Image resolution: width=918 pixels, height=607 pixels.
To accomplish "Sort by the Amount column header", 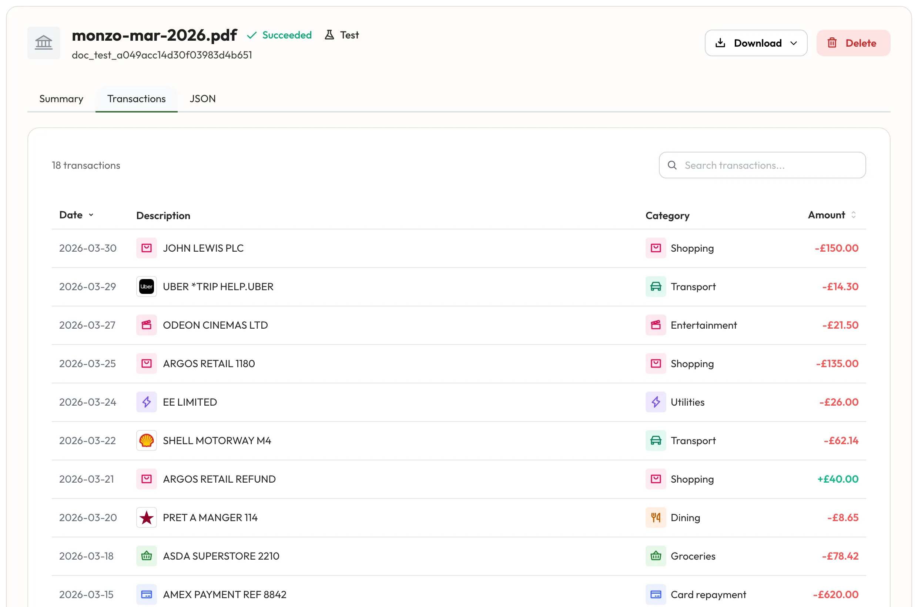I will (832, 215).
